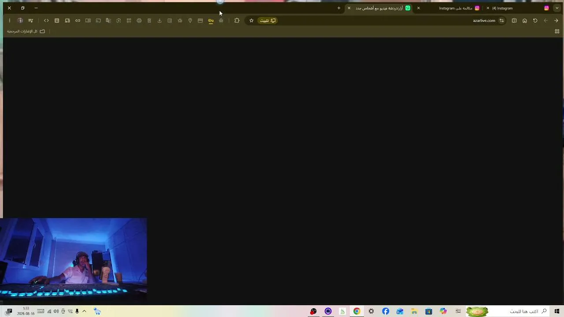Image resolution: width=564 pixels, height=317 pixels.
Task: Open the clock and date flyout
Action: pos(26,311)
